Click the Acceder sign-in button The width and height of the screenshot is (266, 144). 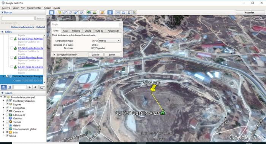pos(249,13)
